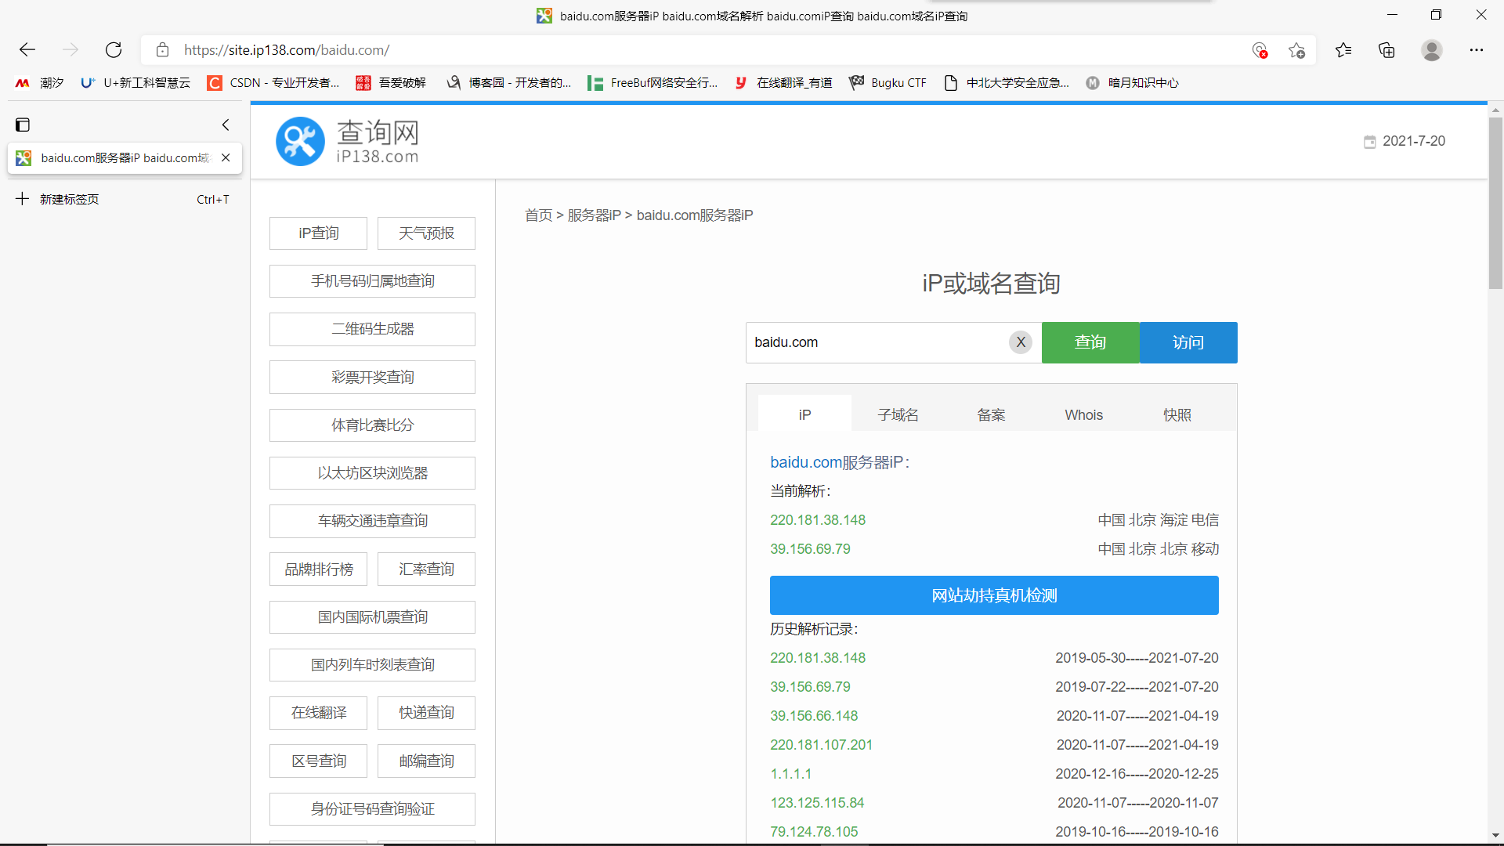This screenshot has width=1504, height=846.
Task: Click the vertical tabs panel icon
Action: click(x=23, y=125)
